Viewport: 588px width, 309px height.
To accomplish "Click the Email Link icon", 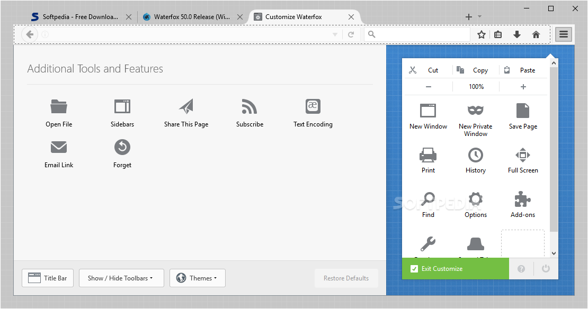I will tap(59, 147).
